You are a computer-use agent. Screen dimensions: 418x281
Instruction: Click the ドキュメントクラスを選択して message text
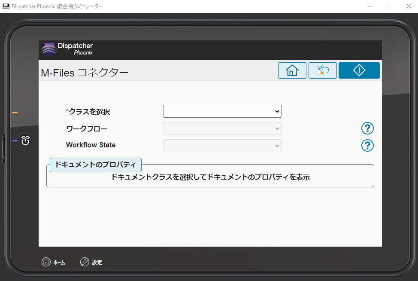(210, 177)
